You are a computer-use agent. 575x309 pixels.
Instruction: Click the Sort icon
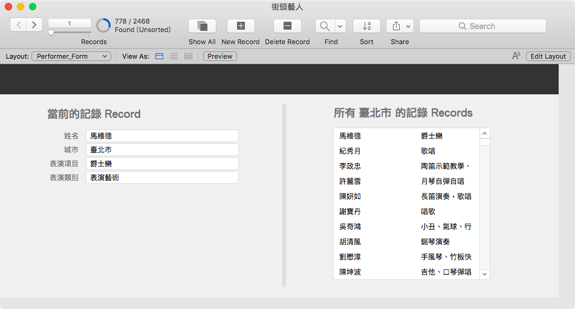(x=366, y=26)
